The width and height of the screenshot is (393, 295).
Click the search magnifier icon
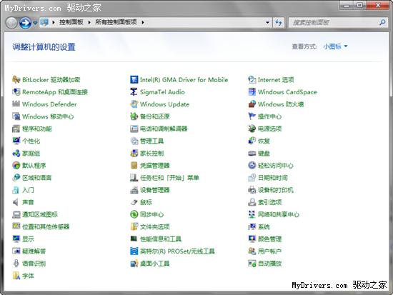click(x=382, y=23)
